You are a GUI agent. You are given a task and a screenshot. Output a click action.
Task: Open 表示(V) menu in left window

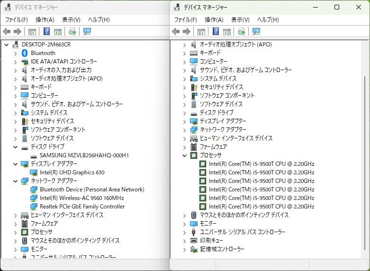(71, 19)
